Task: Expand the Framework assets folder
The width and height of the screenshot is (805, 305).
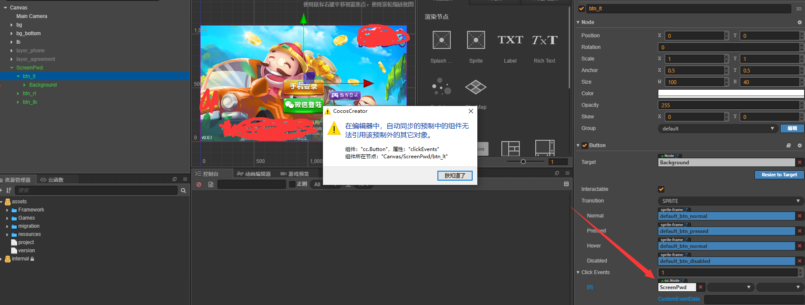Action: coord(7,210)
